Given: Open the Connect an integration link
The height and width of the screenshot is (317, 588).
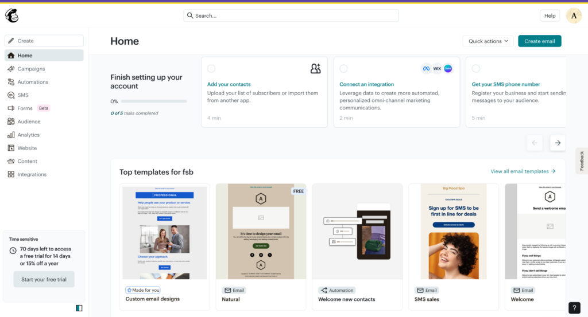Looking at the screenshot, I should point(366,84).
